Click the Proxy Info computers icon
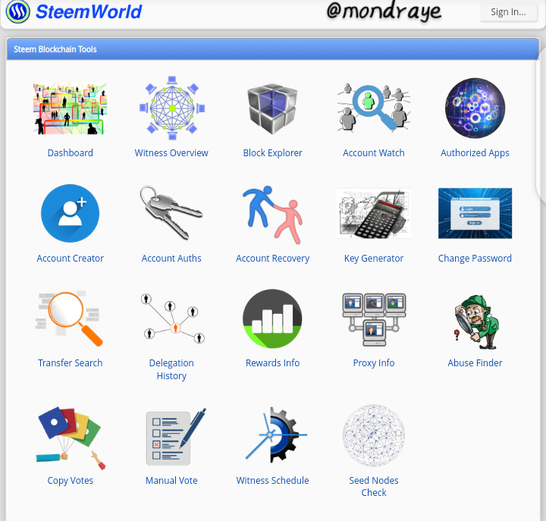Image resolution: width=546 pixels, height=521 pixels. (374, 320)
